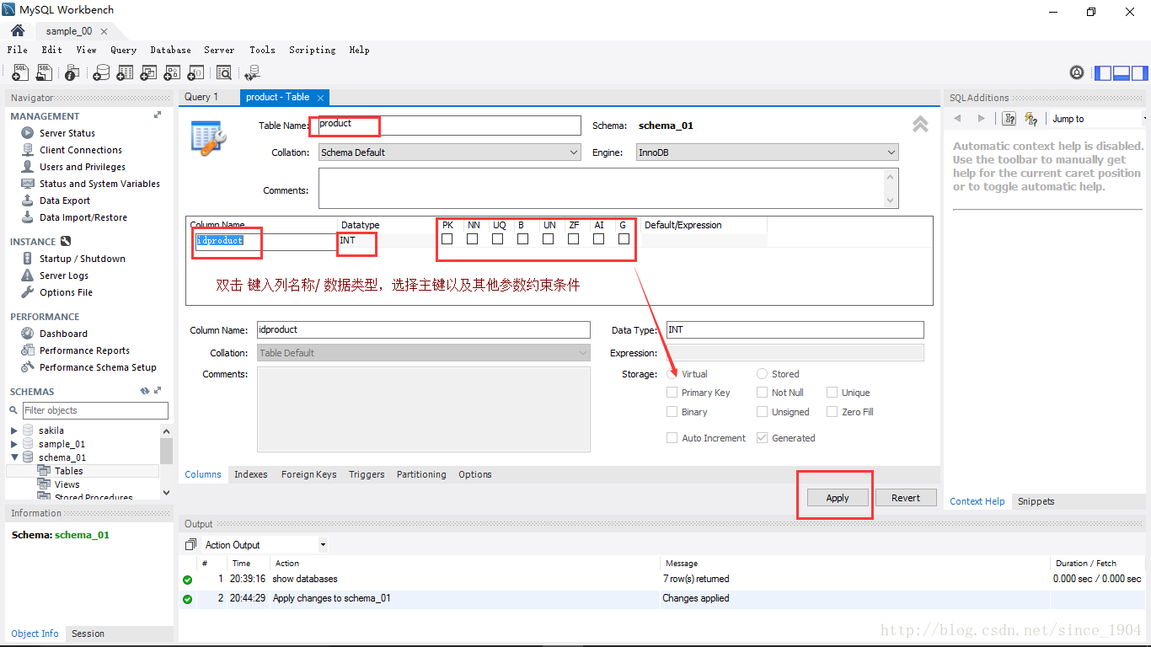Enable the Auto Increment checkbox

click(672, 438)
